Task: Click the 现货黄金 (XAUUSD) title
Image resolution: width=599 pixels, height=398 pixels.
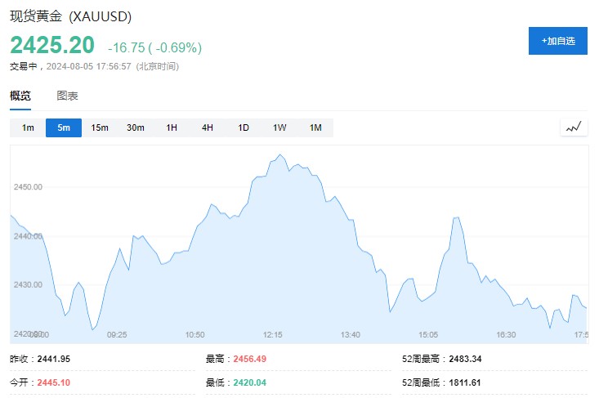Action: click(x=70, y=16)
